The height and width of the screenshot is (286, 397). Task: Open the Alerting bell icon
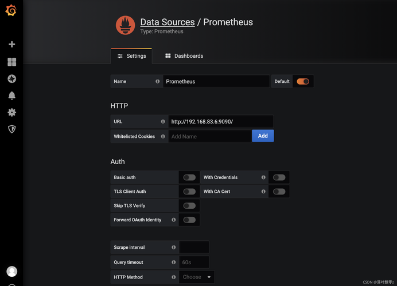[x=11, y=96]
